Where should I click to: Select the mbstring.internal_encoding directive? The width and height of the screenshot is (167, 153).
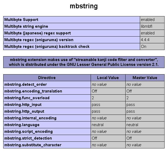pyautogui.click(x=30, y=118)
